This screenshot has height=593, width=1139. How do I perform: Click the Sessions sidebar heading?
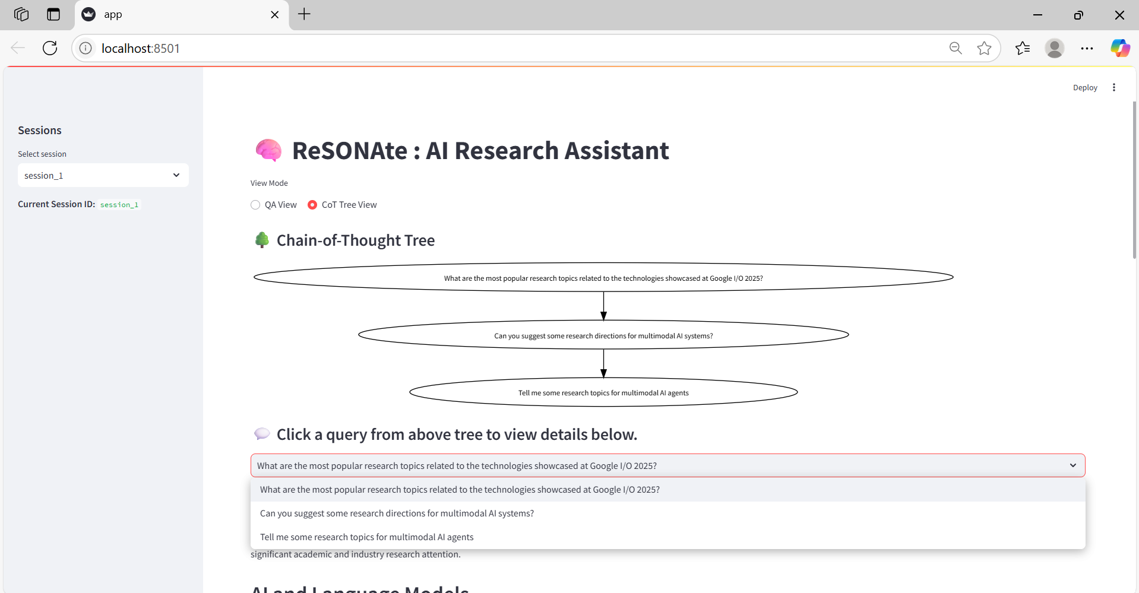pos(40,131)
